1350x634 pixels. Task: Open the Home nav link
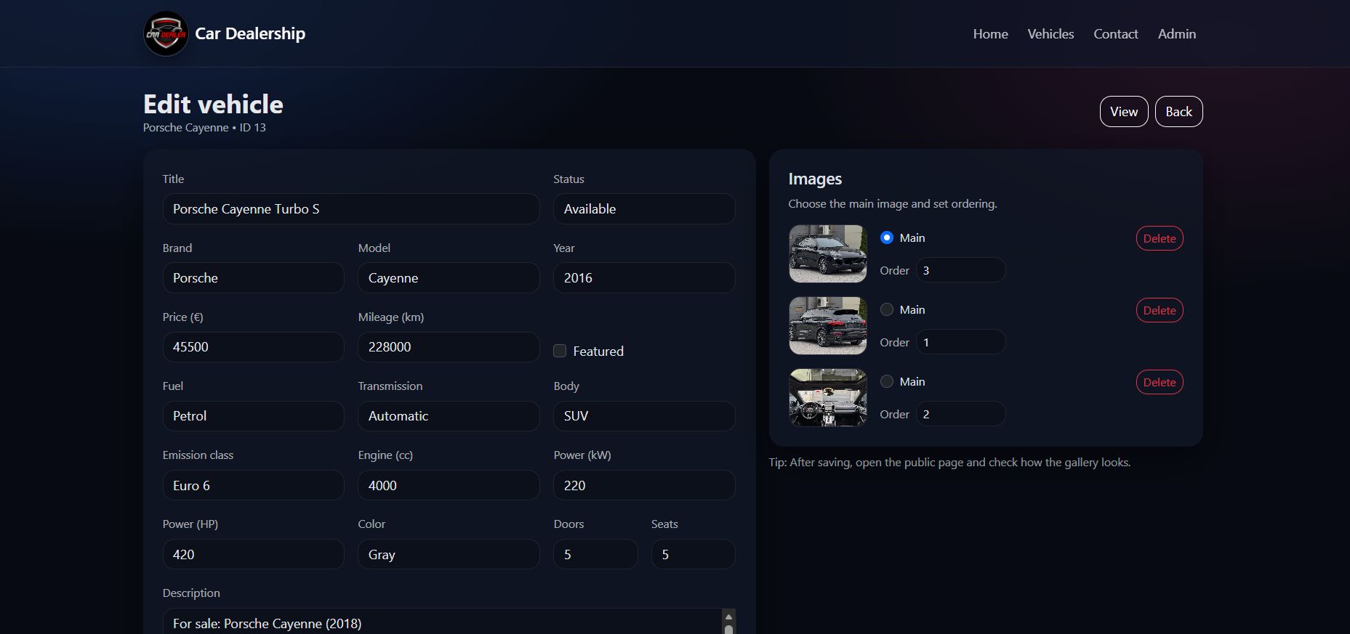(990, 33)
